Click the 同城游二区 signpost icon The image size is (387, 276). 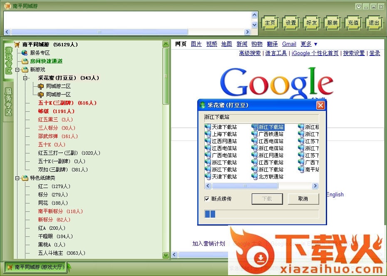tap(41, 86)
